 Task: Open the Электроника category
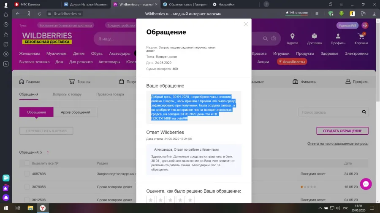click(x=356, y=53)
